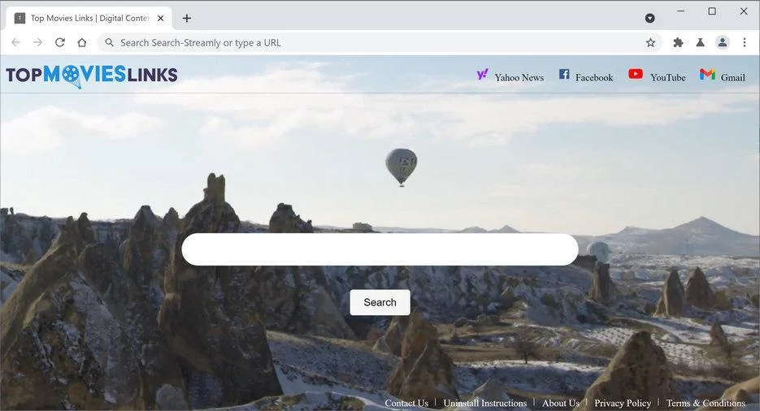Click the Facebook icon
Viewport: 760px width, 411px height.
pyautogui.click(x=564, y=74)
